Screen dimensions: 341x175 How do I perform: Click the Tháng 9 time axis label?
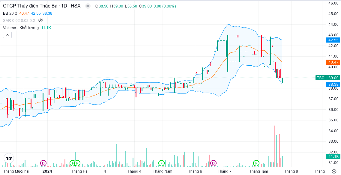(291, 171)
